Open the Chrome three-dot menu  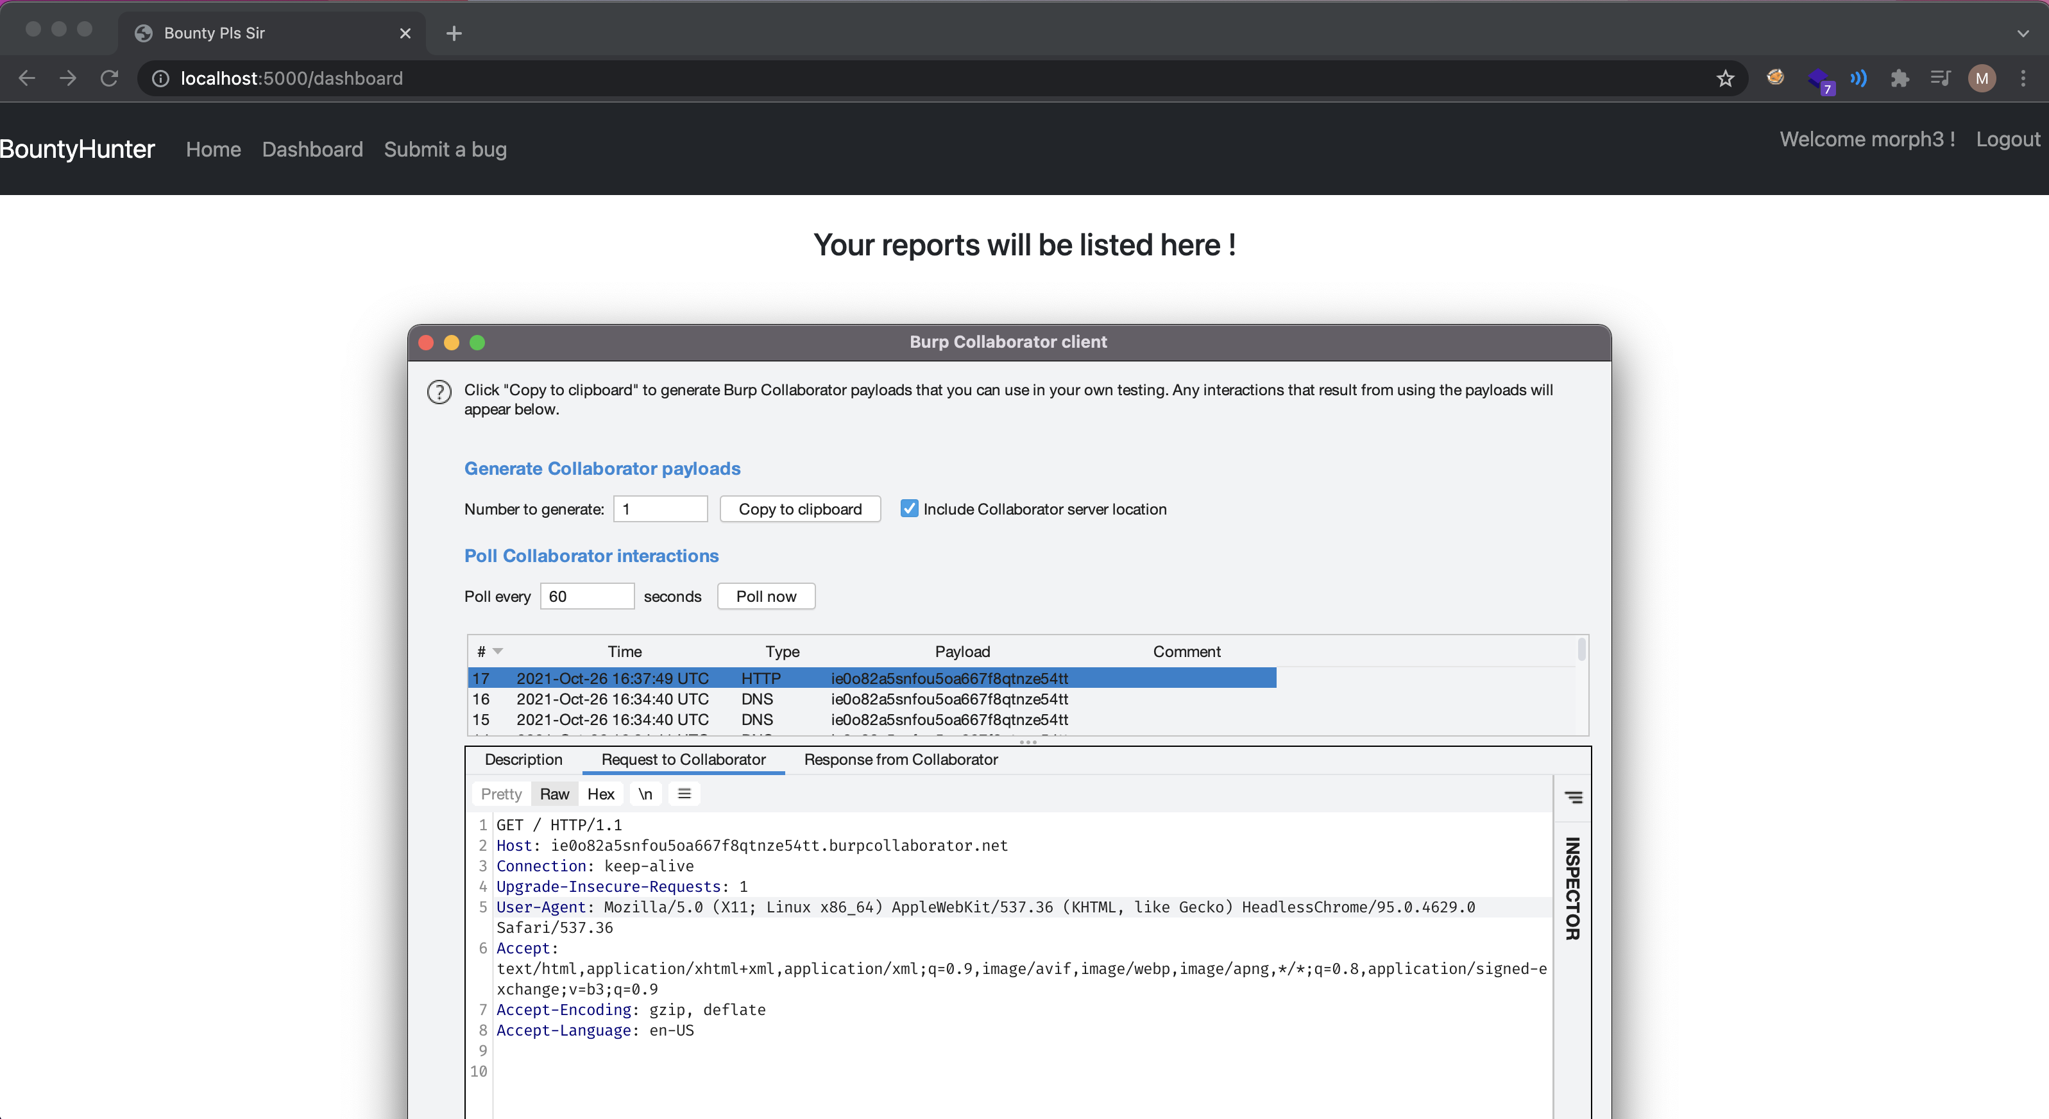tap(2023, 78)
